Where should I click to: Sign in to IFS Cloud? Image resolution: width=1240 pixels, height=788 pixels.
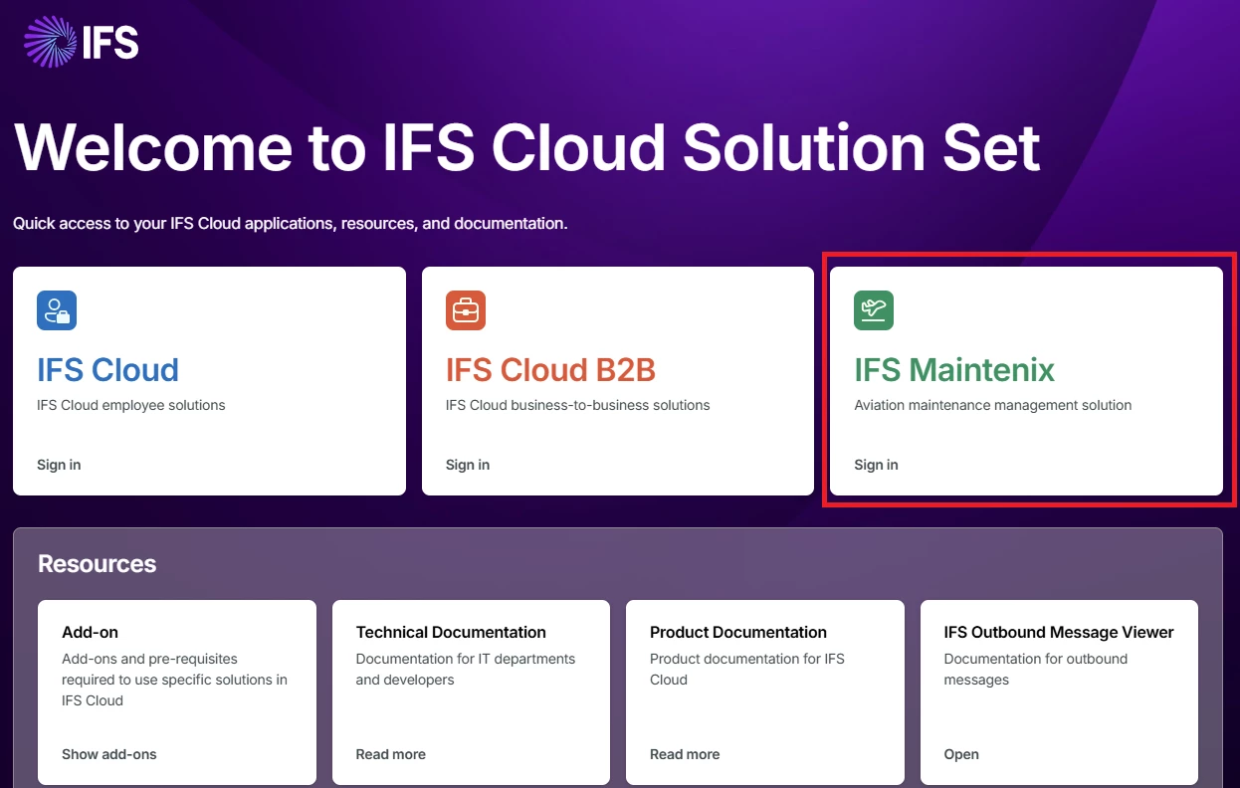pos(59,465)
